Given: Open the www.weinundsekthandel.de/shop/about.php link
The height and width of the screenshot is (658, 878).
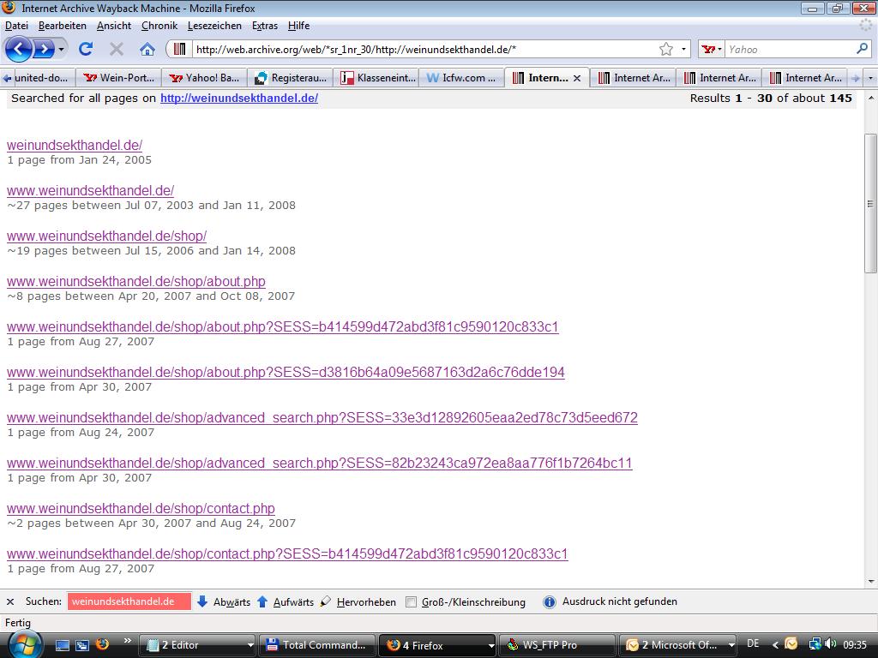Looking at the screenshot, I should pyautogui.click(x=135, y=281).
